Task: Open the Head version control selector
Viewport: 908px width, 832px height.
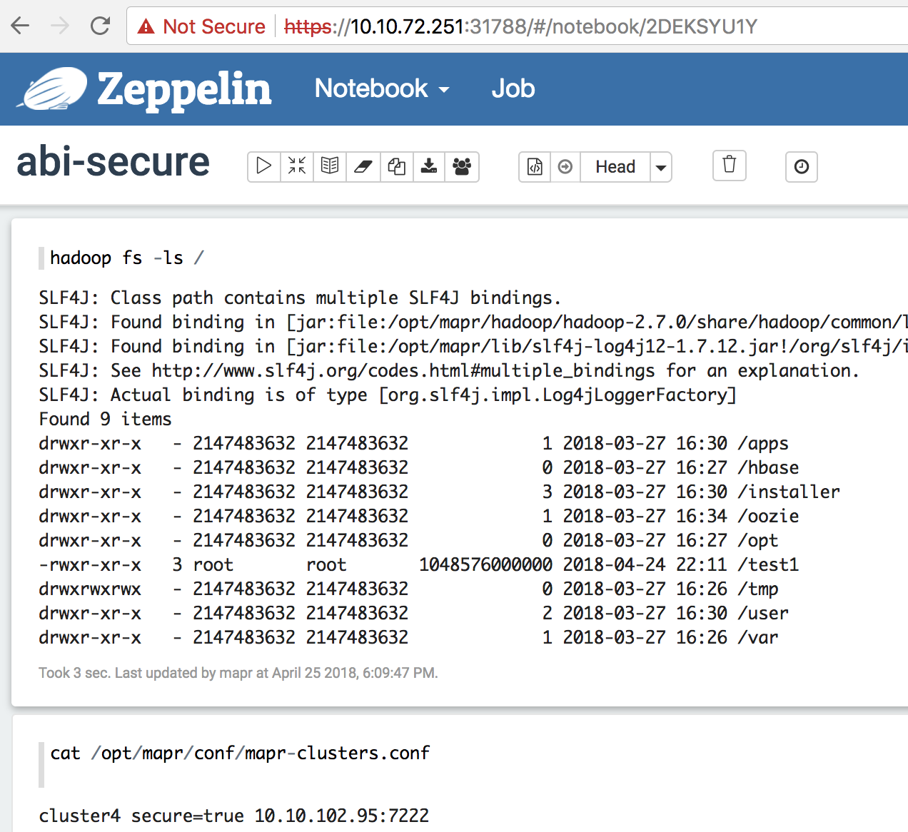Action: tap(615, 166)
